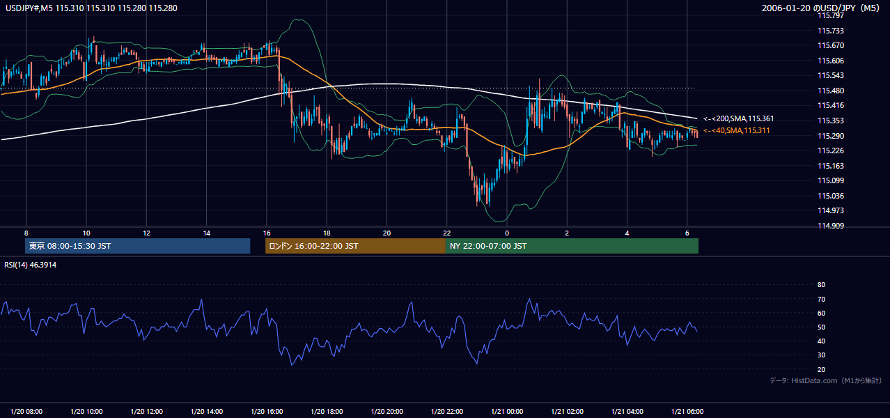Click bottom date label 1/21 04:00
Image resolution: width=890 pixels, height=418 pixels.
(x=627, y=412)
